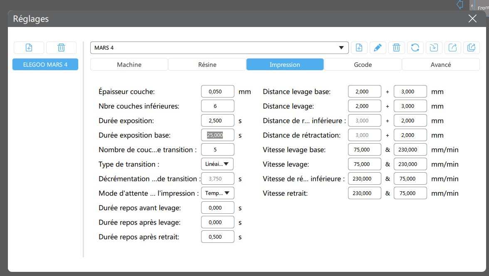Screen dimensions: 489x276
Task: Click the Épaisseur couche input field
Action: point(218,91)
